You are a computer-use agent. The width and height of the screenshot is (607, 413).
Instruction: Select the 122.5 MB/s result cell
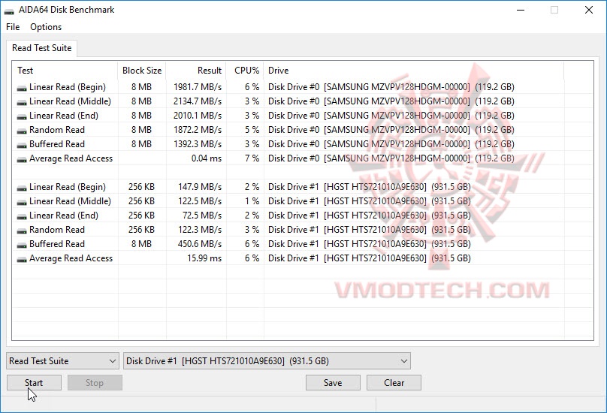[x=200, y=201]
